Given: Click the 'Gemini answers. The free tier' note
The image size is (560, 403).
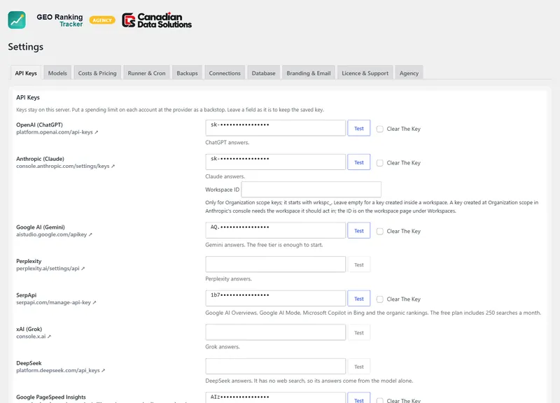Looking at the screenshot, I should (x=264, y=245).
